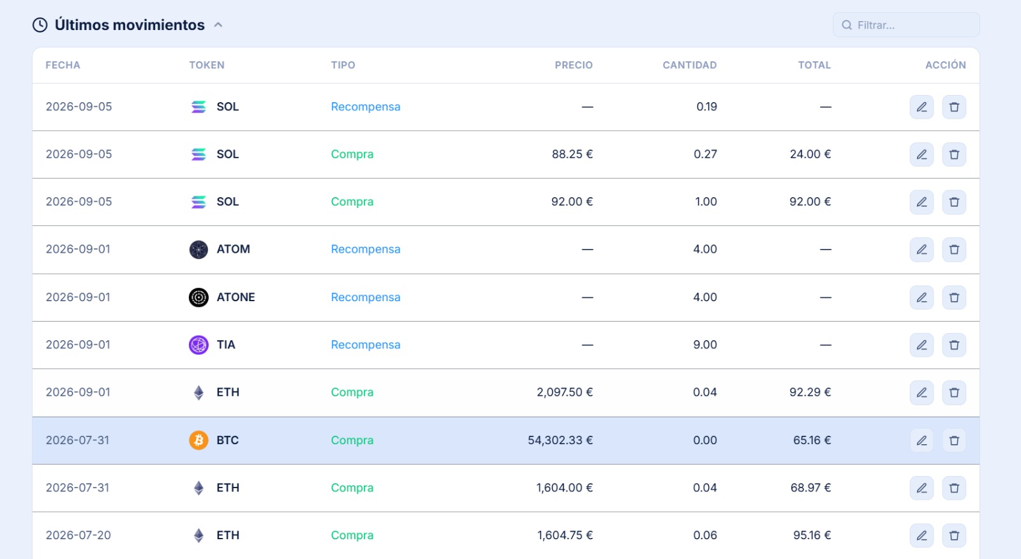1021x559 pixels.
Task: Click the clock icon beside Últimos movimientos
Action: coord(40,25)
